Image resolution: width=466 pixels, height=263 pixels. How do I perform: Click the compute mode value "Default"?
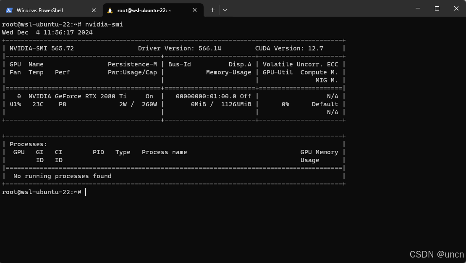pyautogui.click(x=325, y=105)
